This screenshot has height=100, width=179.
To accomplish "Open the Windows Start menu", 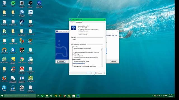I will 2,96.
